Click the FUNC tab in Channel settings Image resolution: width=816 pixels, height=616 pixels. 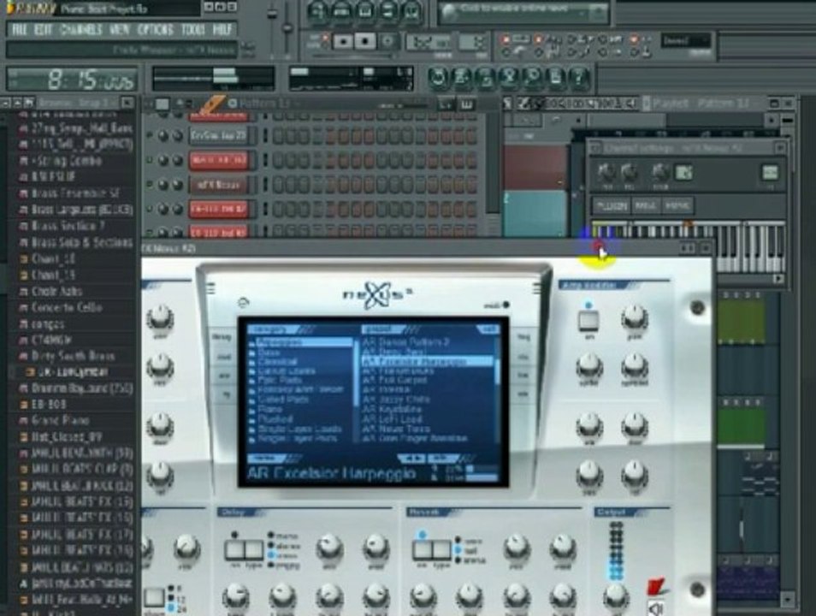(677, 205)
